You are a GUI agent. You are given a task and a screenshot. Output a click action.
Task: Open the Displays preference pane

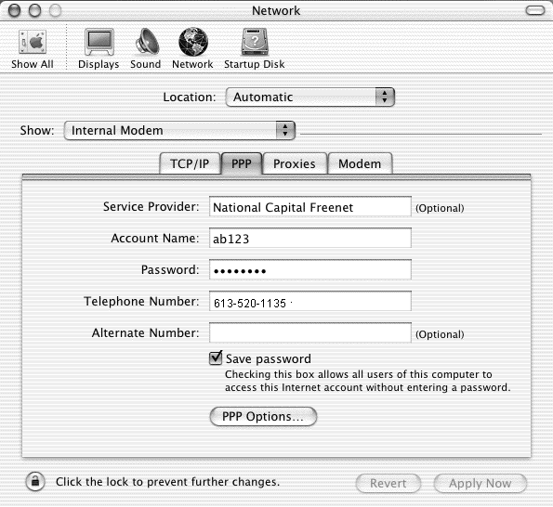tap(99, 42)
